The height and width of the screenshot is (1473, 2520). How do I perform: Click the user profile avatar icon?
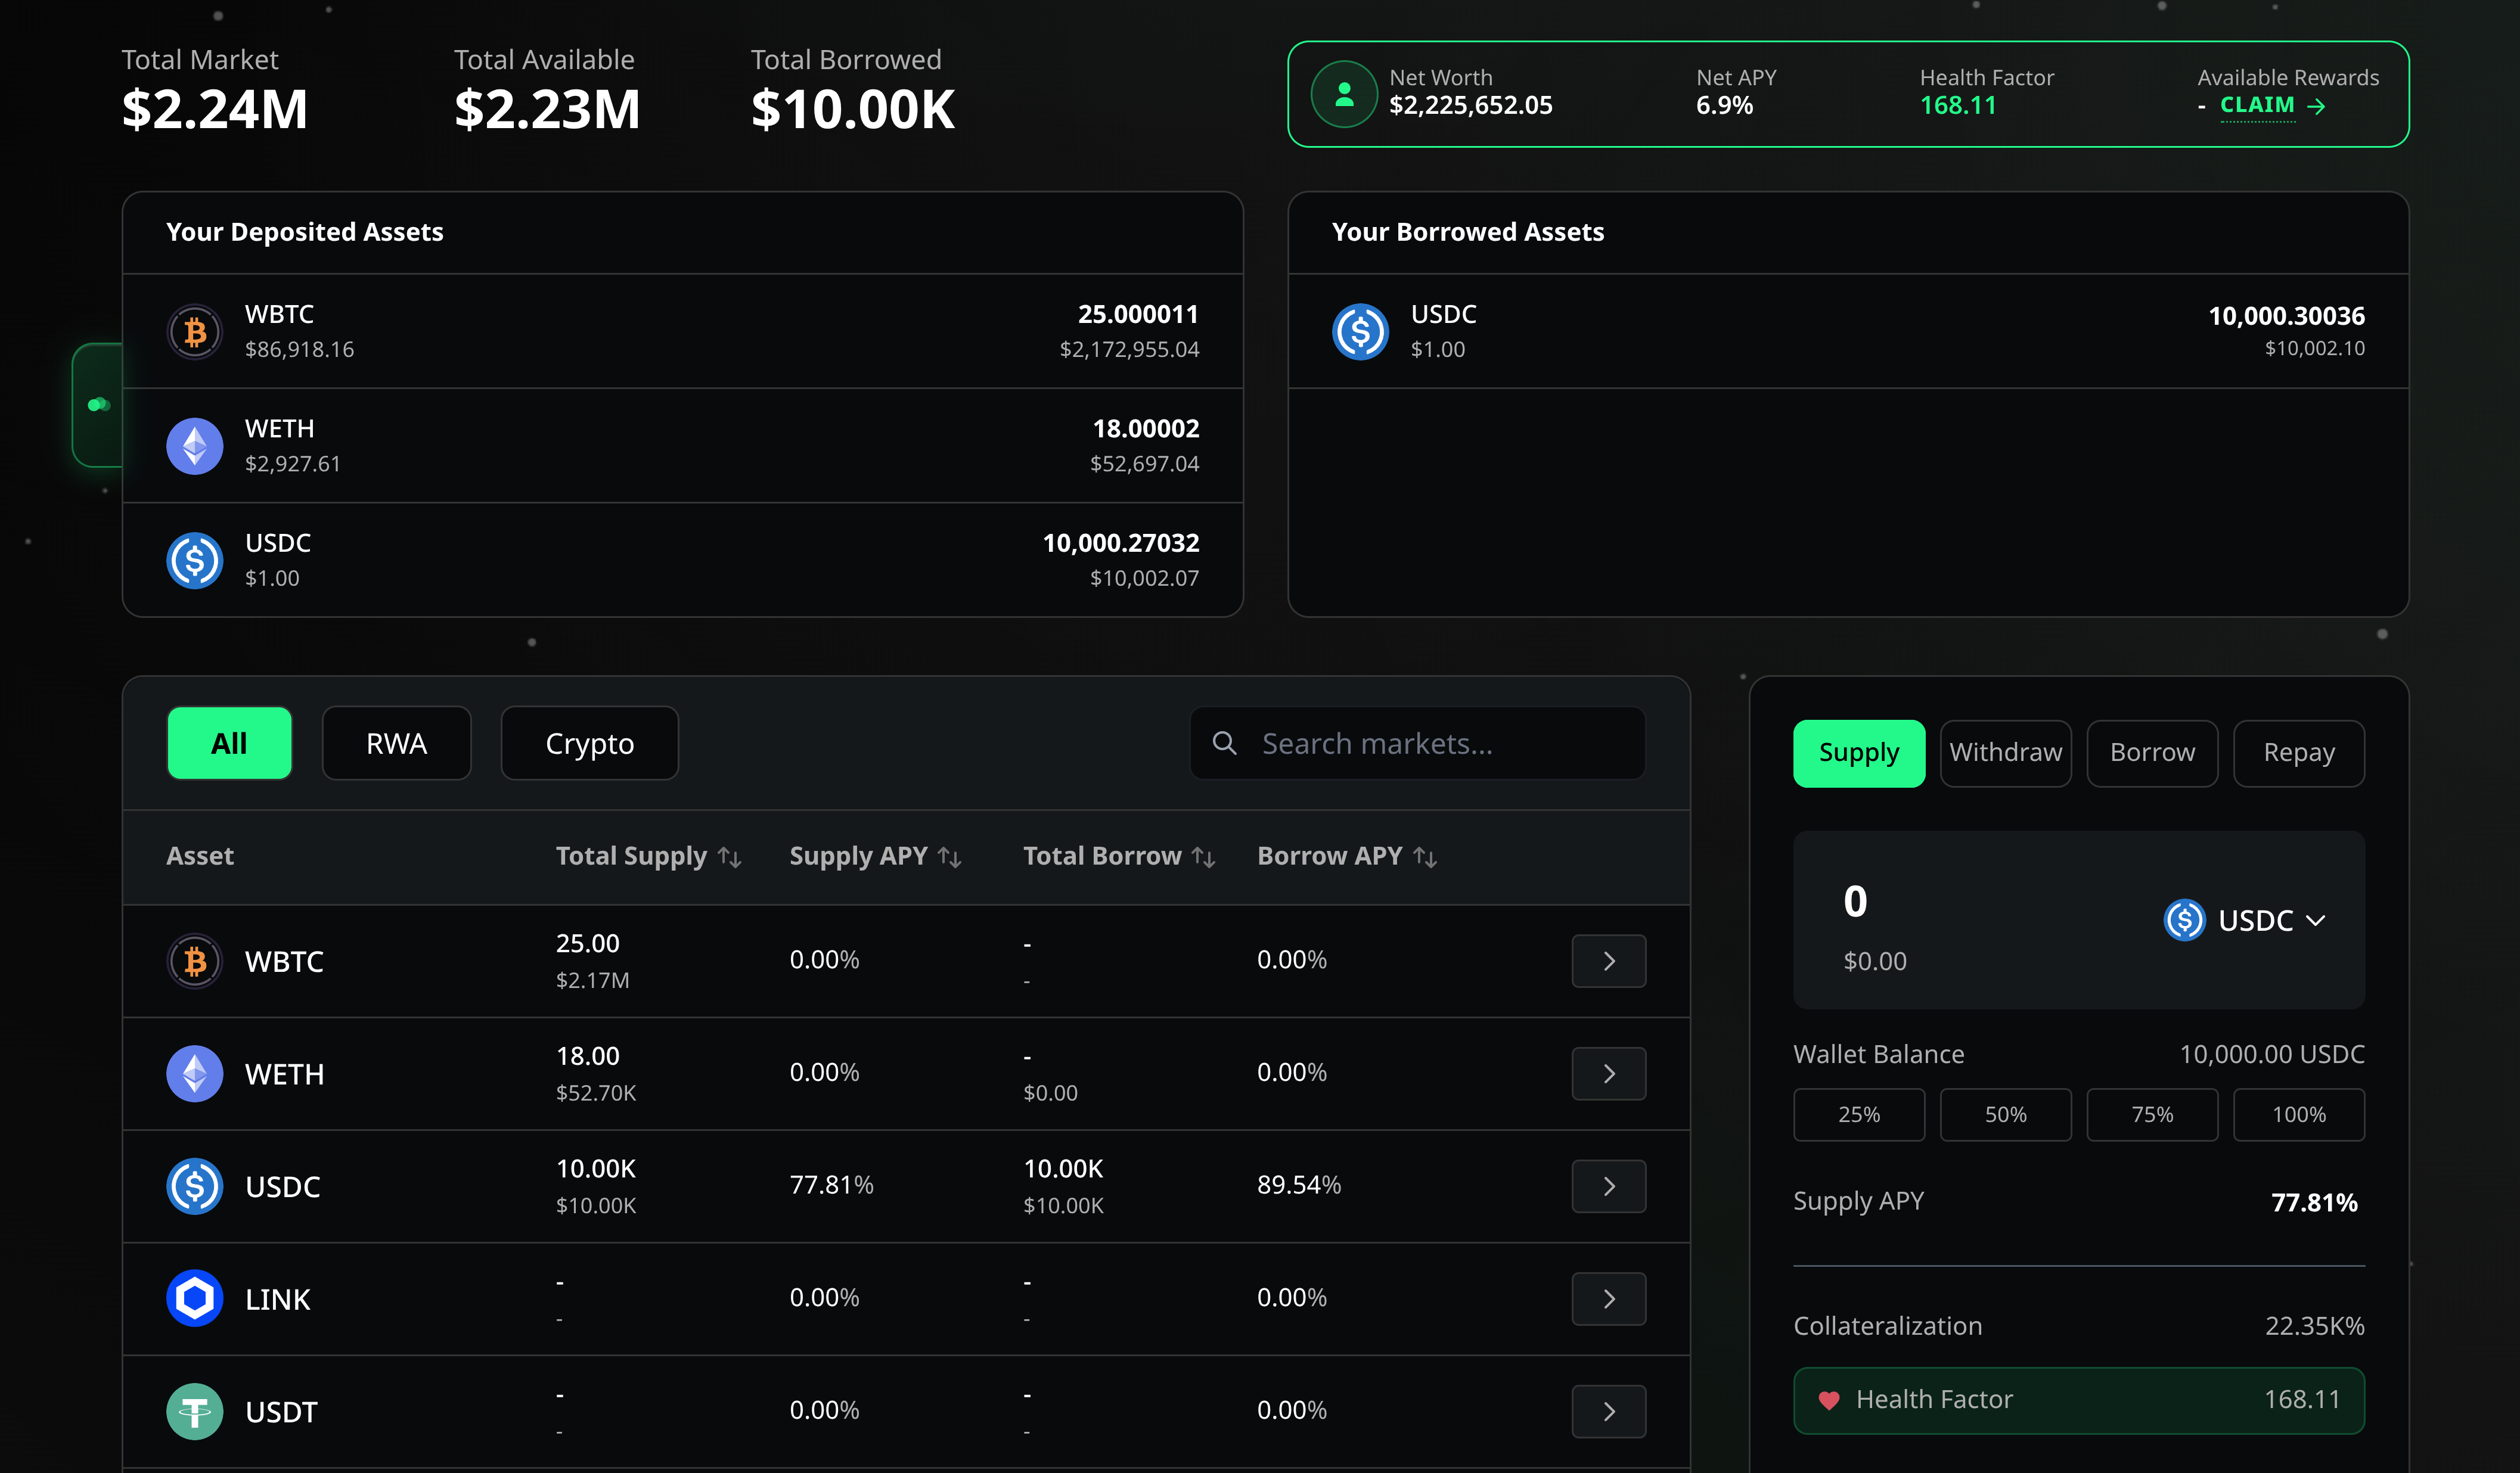(1344, 94)
